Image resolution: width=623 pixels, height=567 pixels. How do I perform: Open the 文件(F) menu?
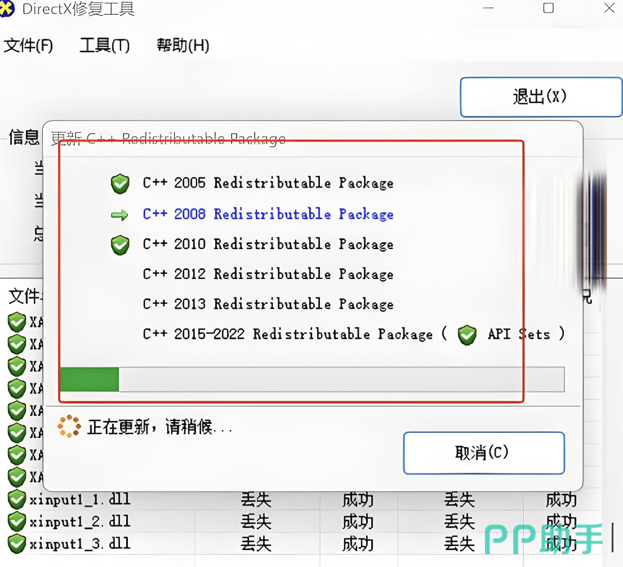coord(28,45)
